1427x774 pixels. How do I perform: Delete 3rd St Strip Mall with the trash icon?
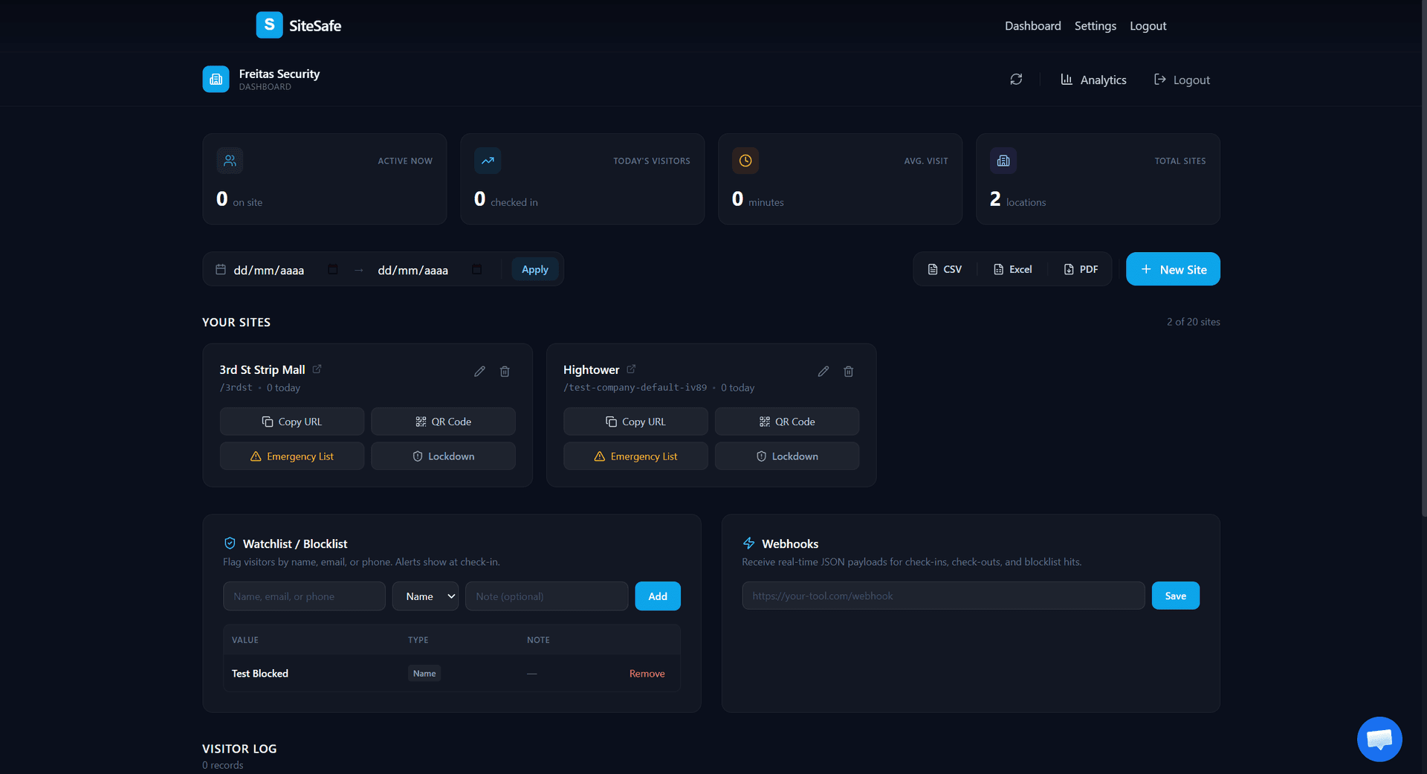(x=505, y=371)
